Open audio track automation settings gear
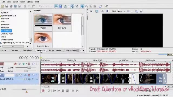 pyautogui.click(x=29, y=64)
